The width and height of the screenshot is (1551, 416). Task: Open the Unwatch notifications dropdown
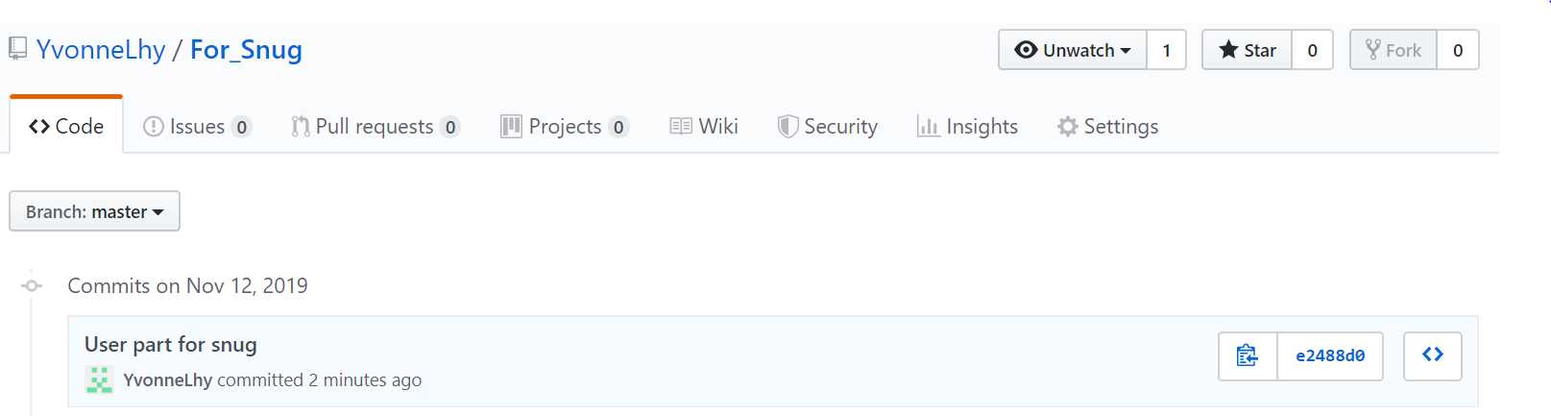(1073, 50)
